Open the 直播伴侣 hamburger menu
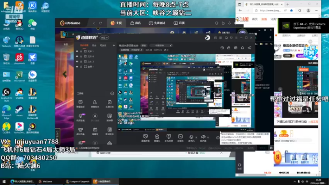The image size is (329, 185). [236, 38]
